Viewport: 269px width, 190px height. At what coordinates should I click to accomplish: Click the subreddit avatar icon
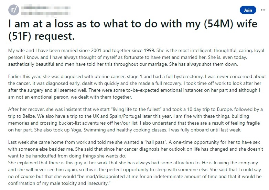[14, 10]
